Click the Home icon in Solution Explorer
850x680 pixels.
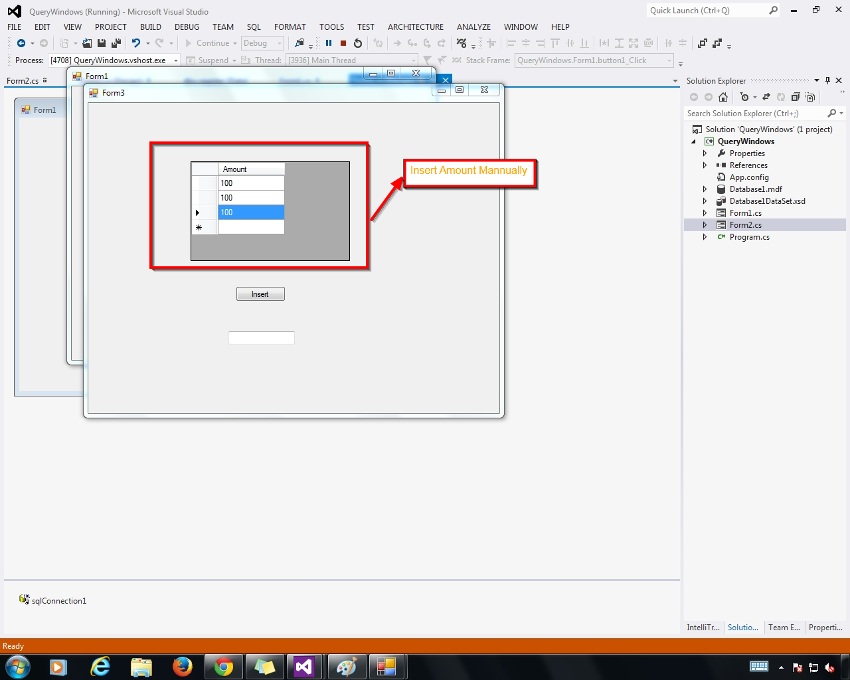722,97
